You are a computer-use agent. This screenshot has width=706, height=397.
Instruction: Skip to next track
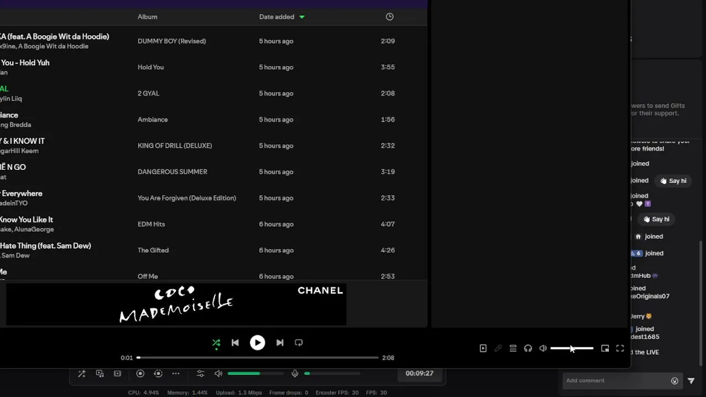tap(280, 342)
